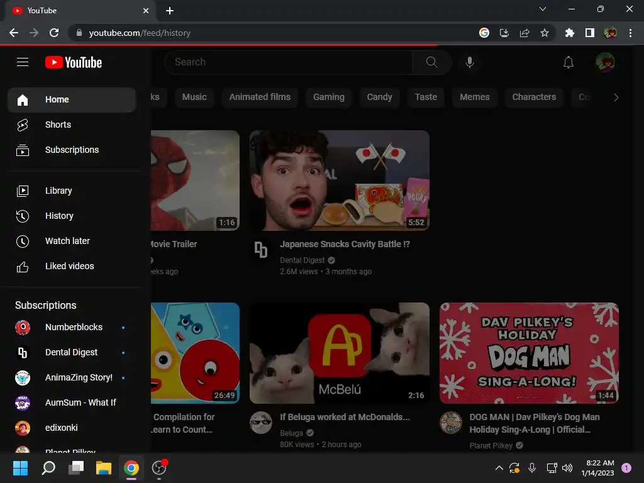The image size is (644, 483).
Task: Click the magnifier search button
Action: point(431,62)
